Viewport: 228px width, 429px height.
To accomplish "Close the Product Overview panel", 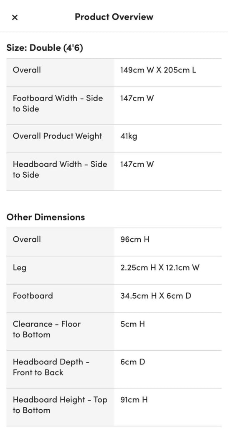I will [x=15, y=17].
